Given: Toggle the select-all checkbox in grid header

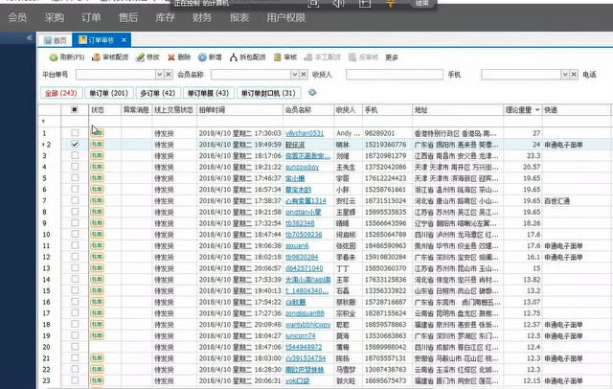Looking at the screenshot, I should tap(75, 110).
